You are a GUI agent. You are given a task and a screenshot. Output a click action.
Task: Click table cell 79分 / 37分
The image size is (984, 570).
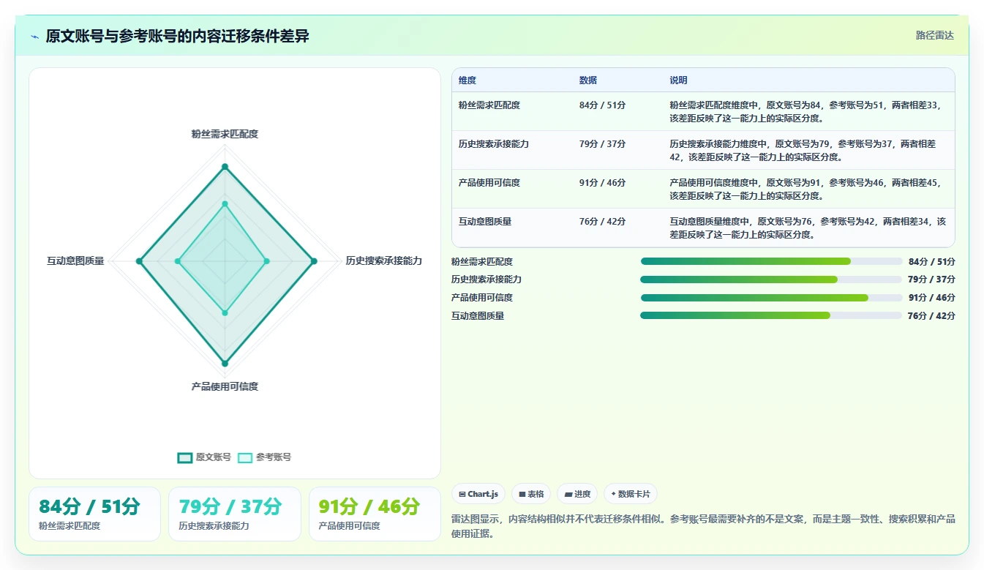602,144
